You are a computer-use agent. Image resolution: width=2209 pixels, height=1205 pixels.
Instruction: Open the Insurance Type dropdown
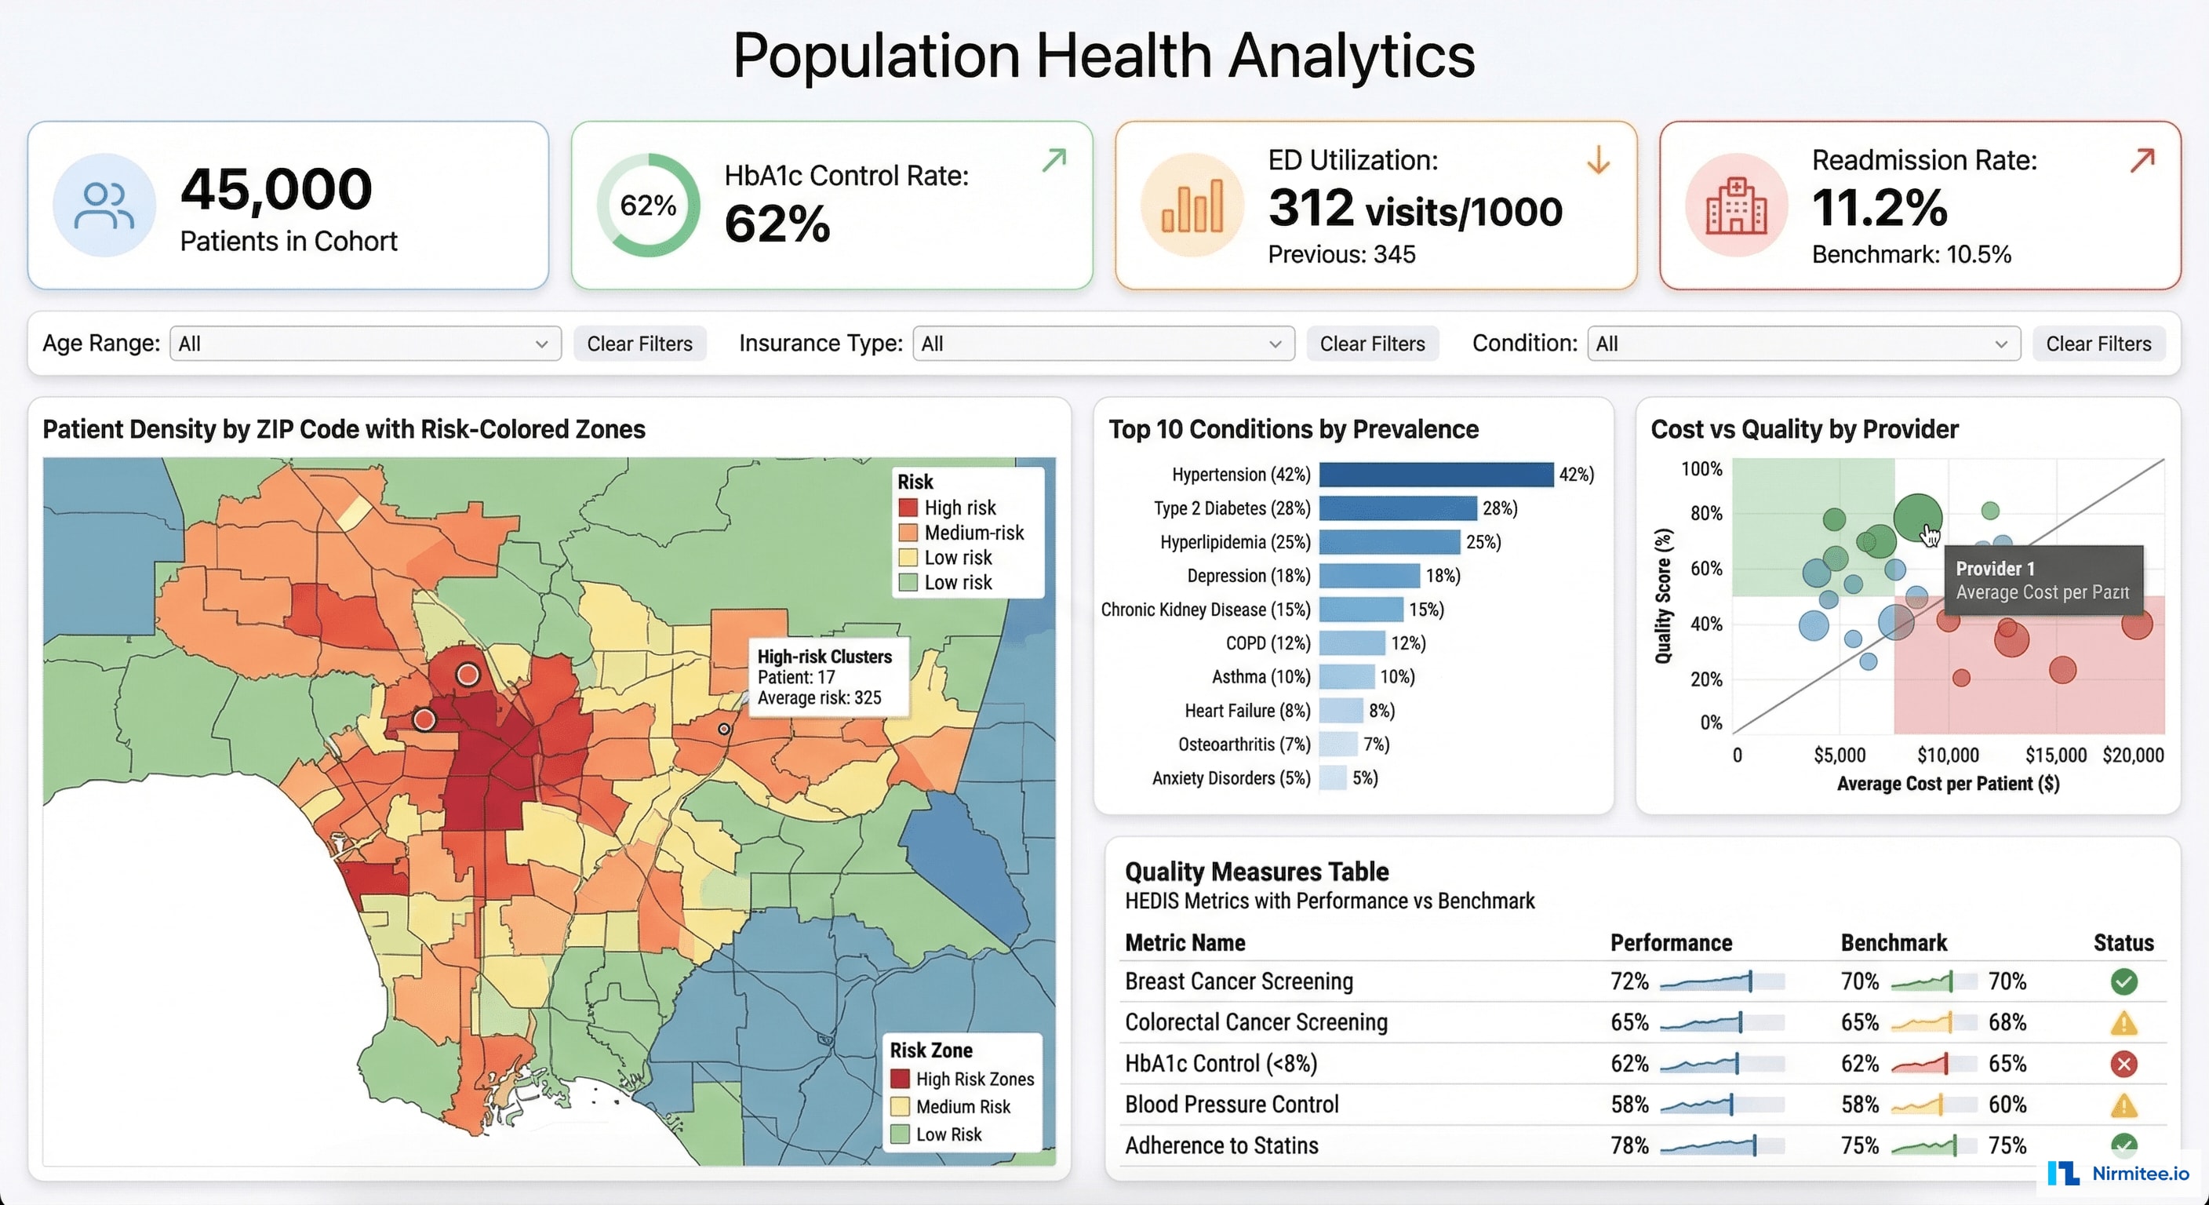click(x=1102, y=343)
